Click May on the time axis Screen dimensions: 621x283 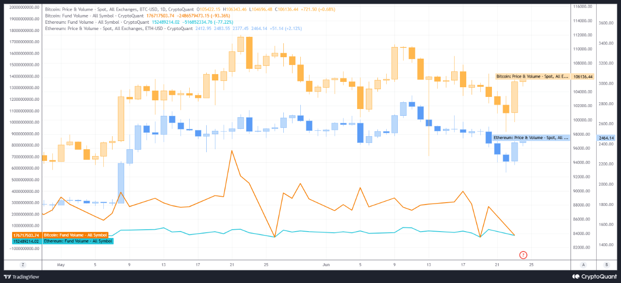click(x=61, y=265)
